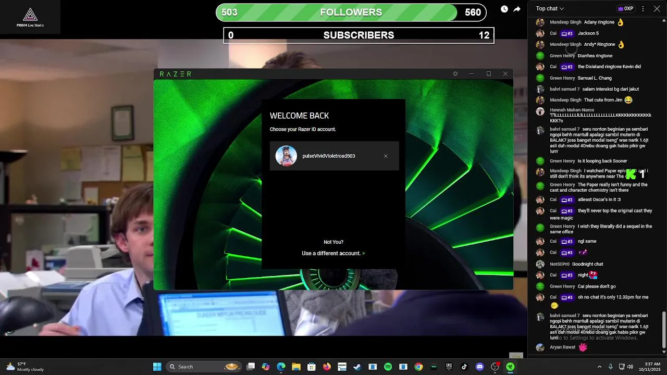Viewport: 667px width, 375px height.
Task: Click the followers goal progress bar
Action: click(x=351, y=12)
